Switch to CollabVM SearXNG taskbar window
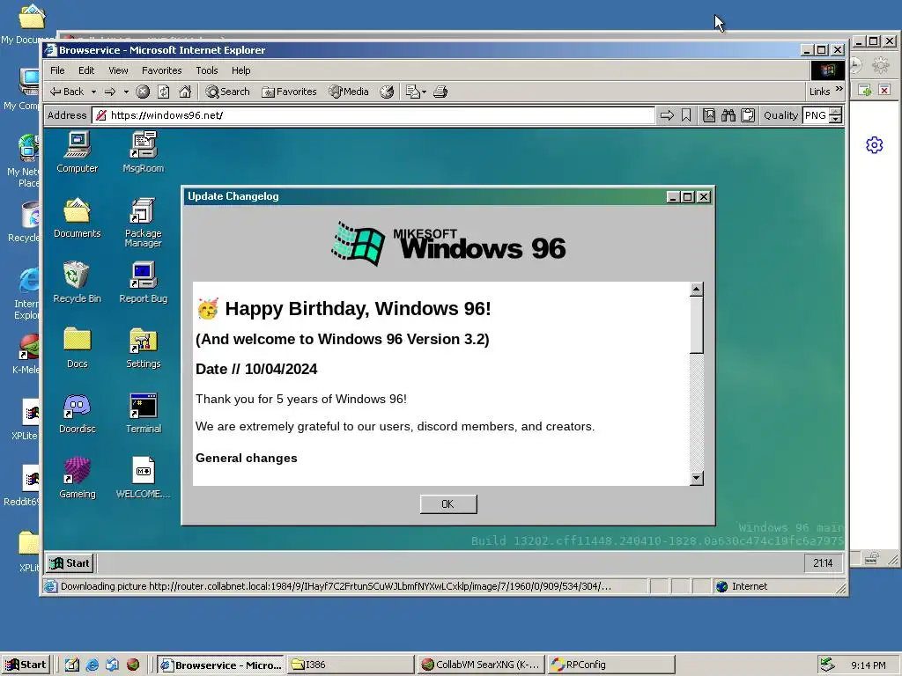 tap(480, 665)
